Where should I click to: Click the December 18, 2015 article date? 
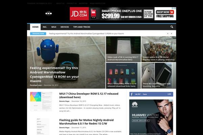79,101
